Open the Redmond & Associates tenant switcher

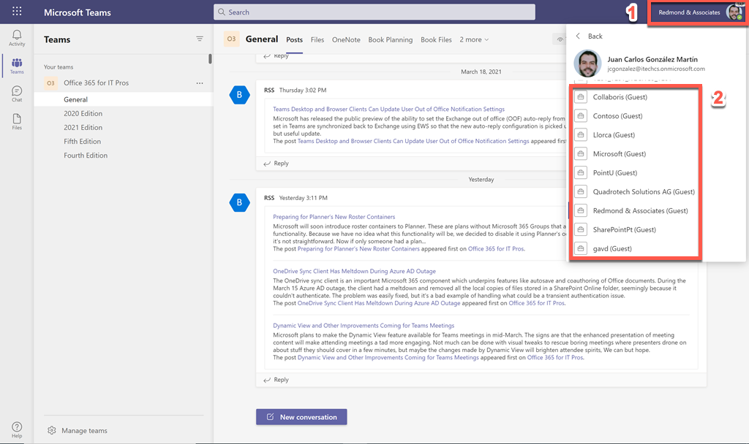689,12
